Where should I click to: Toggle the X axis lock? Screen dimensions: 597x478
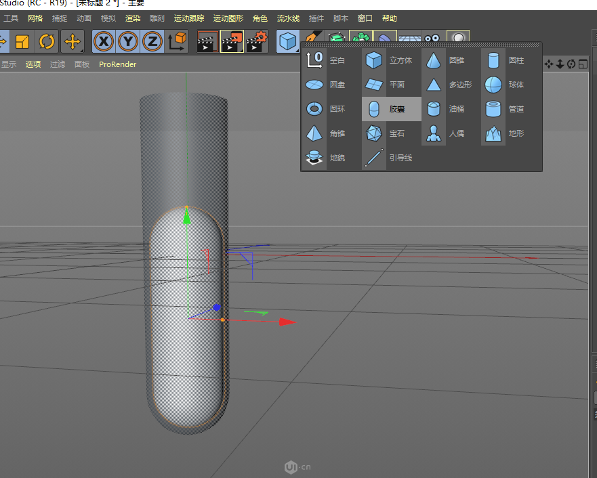(x=103, y=41)
